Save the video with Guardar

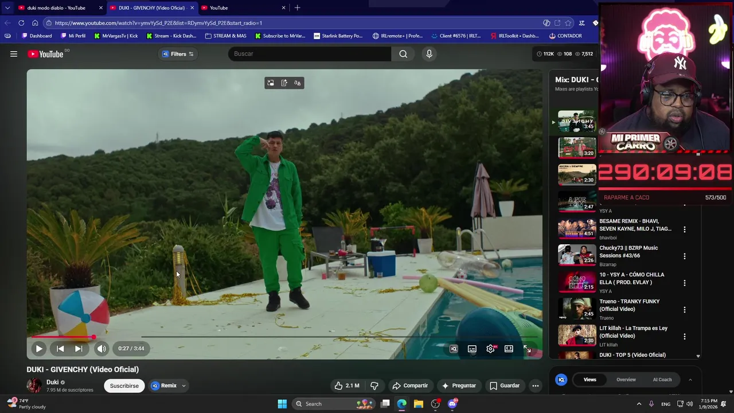tap(505, 385)
